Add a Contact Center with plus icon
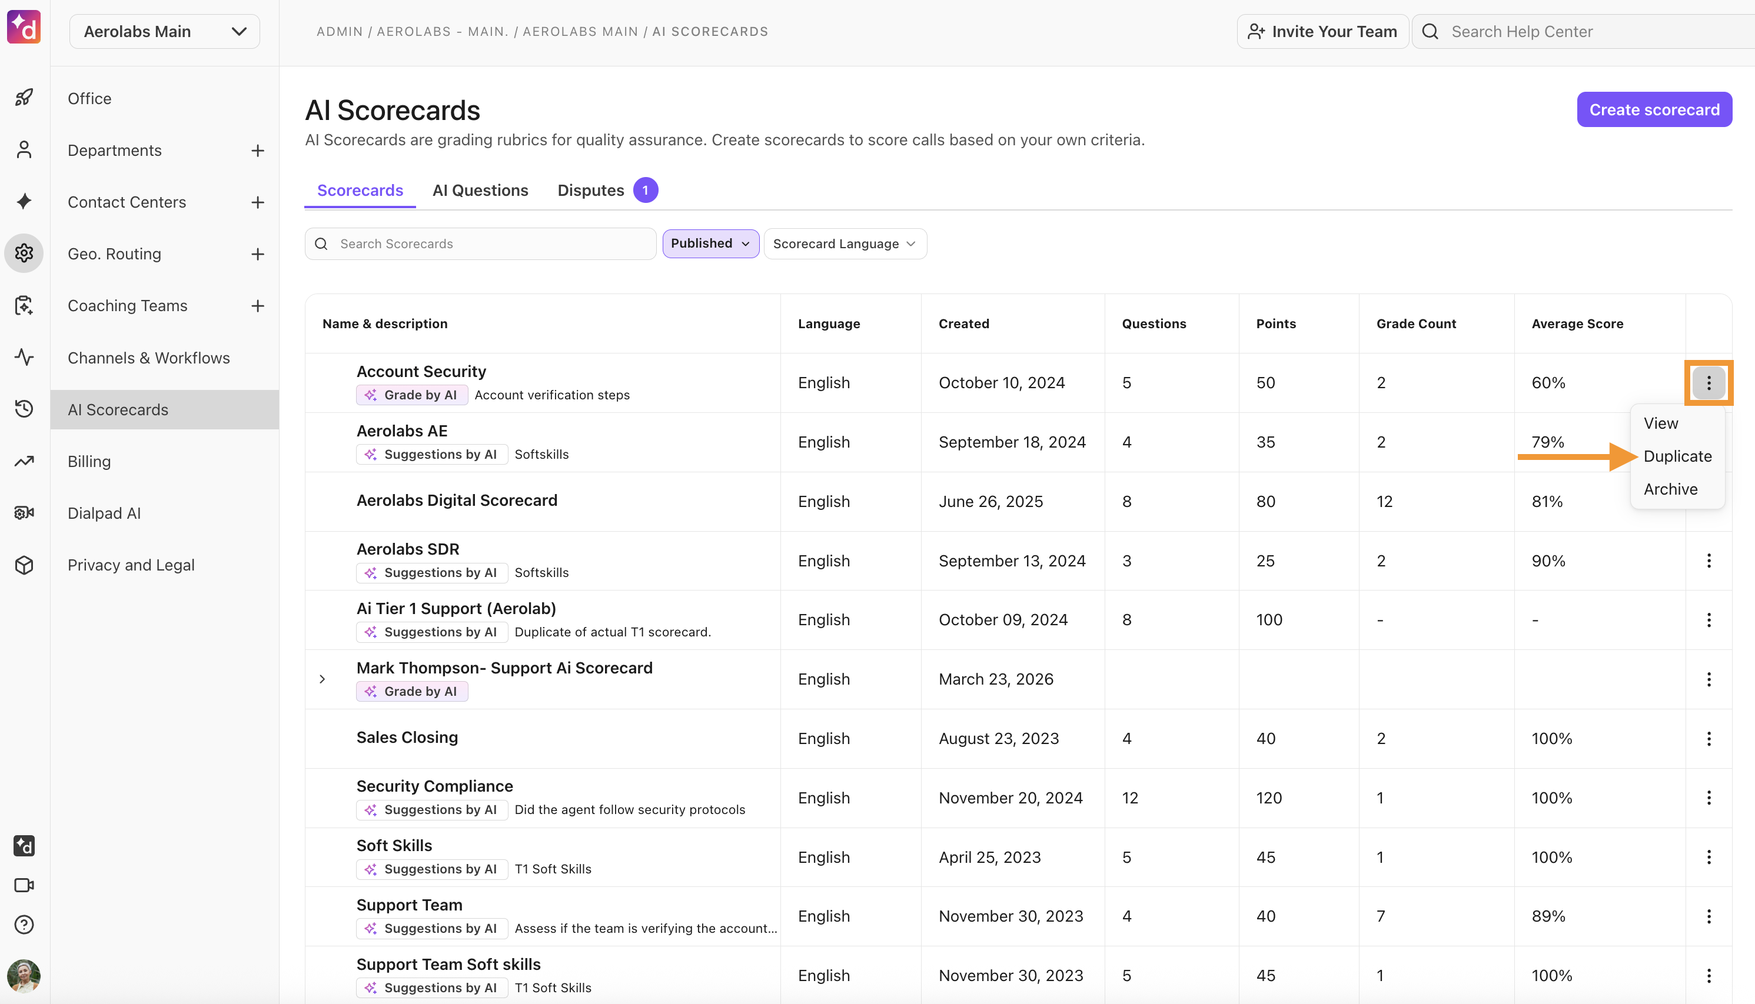This screenshot has width=1755, height=1004. [257, 202]
